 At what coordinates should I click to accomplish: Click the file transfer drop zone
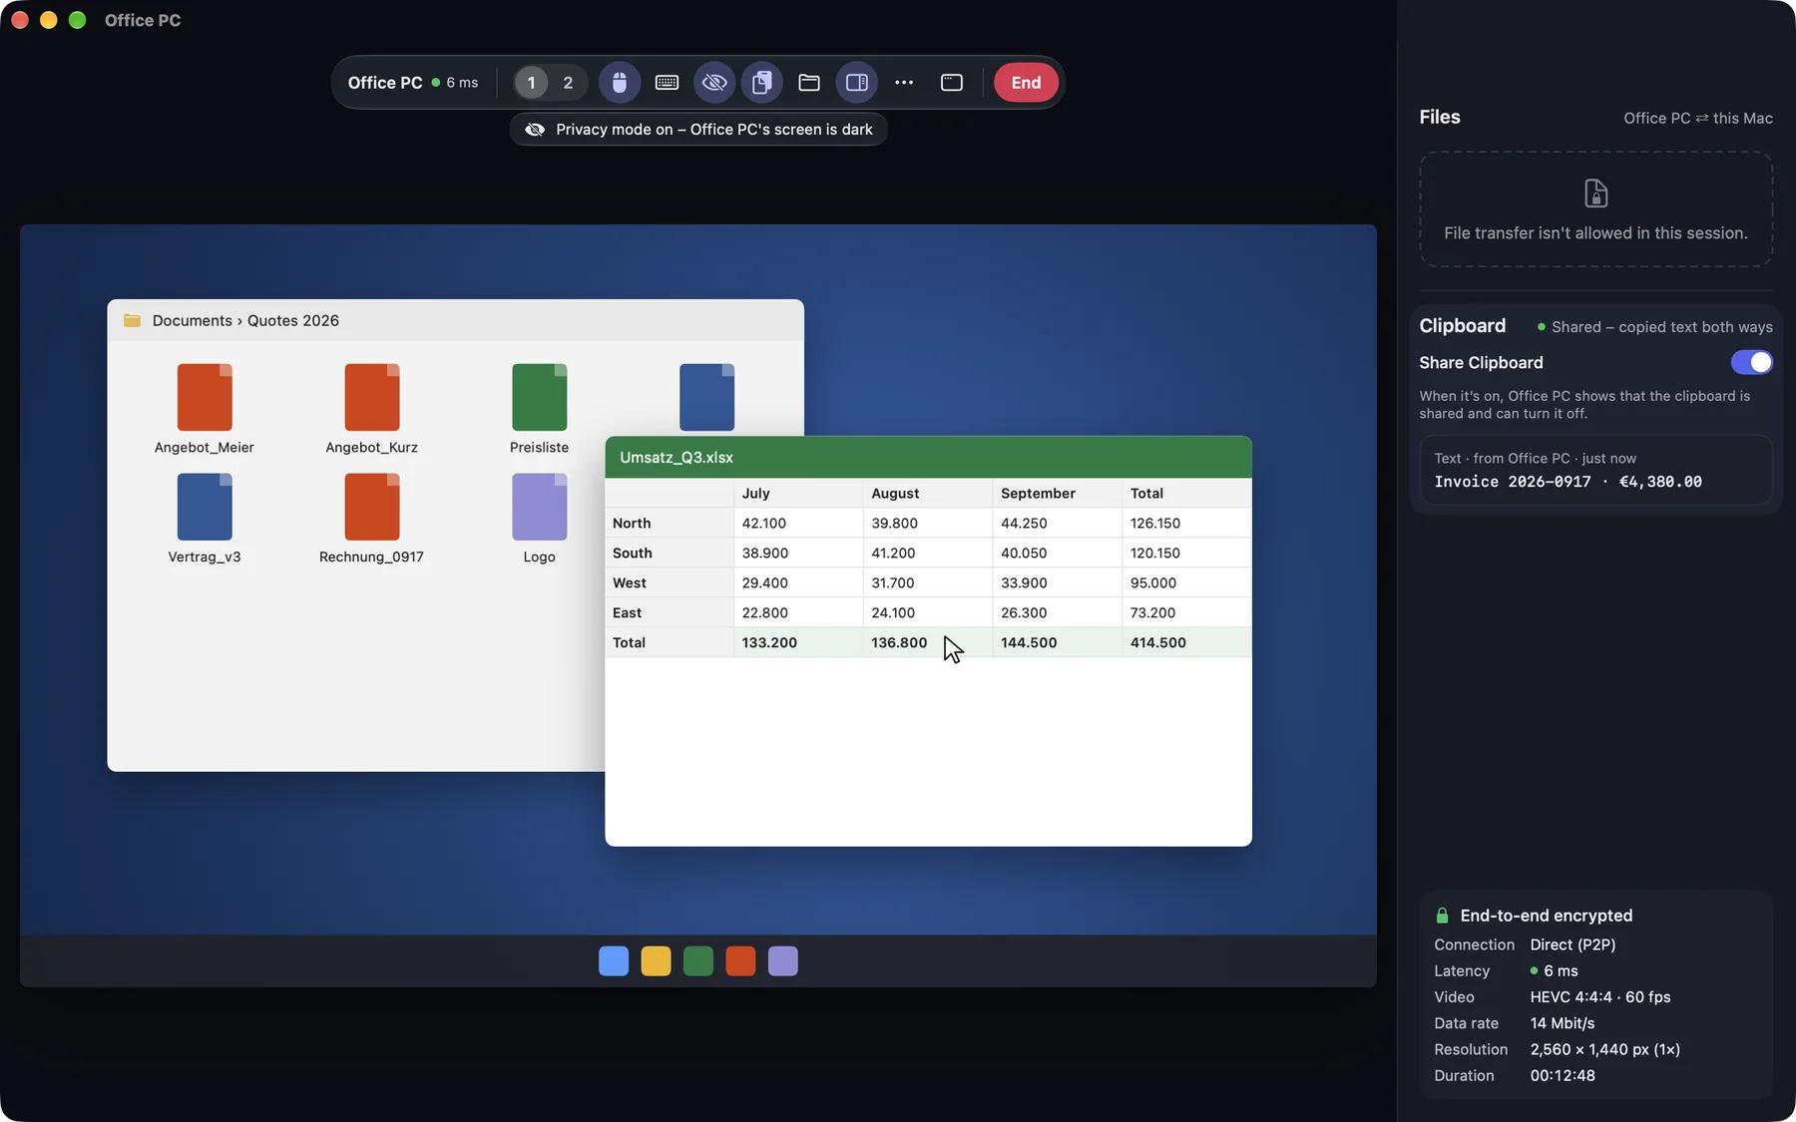point(1595,209)
